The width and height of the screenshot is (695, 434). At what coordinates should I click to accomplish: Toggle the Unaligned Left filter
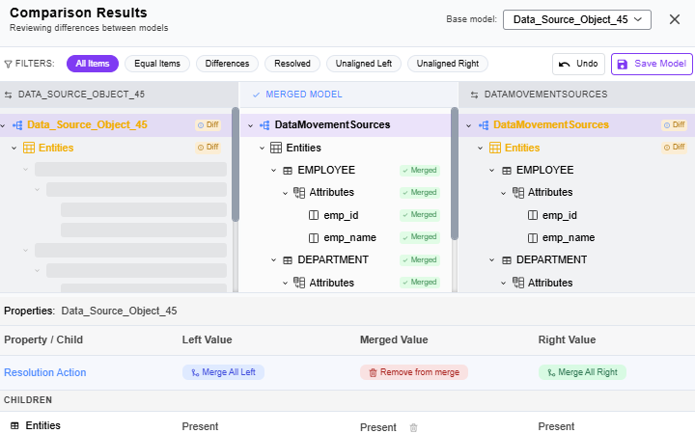pos(364,64)
